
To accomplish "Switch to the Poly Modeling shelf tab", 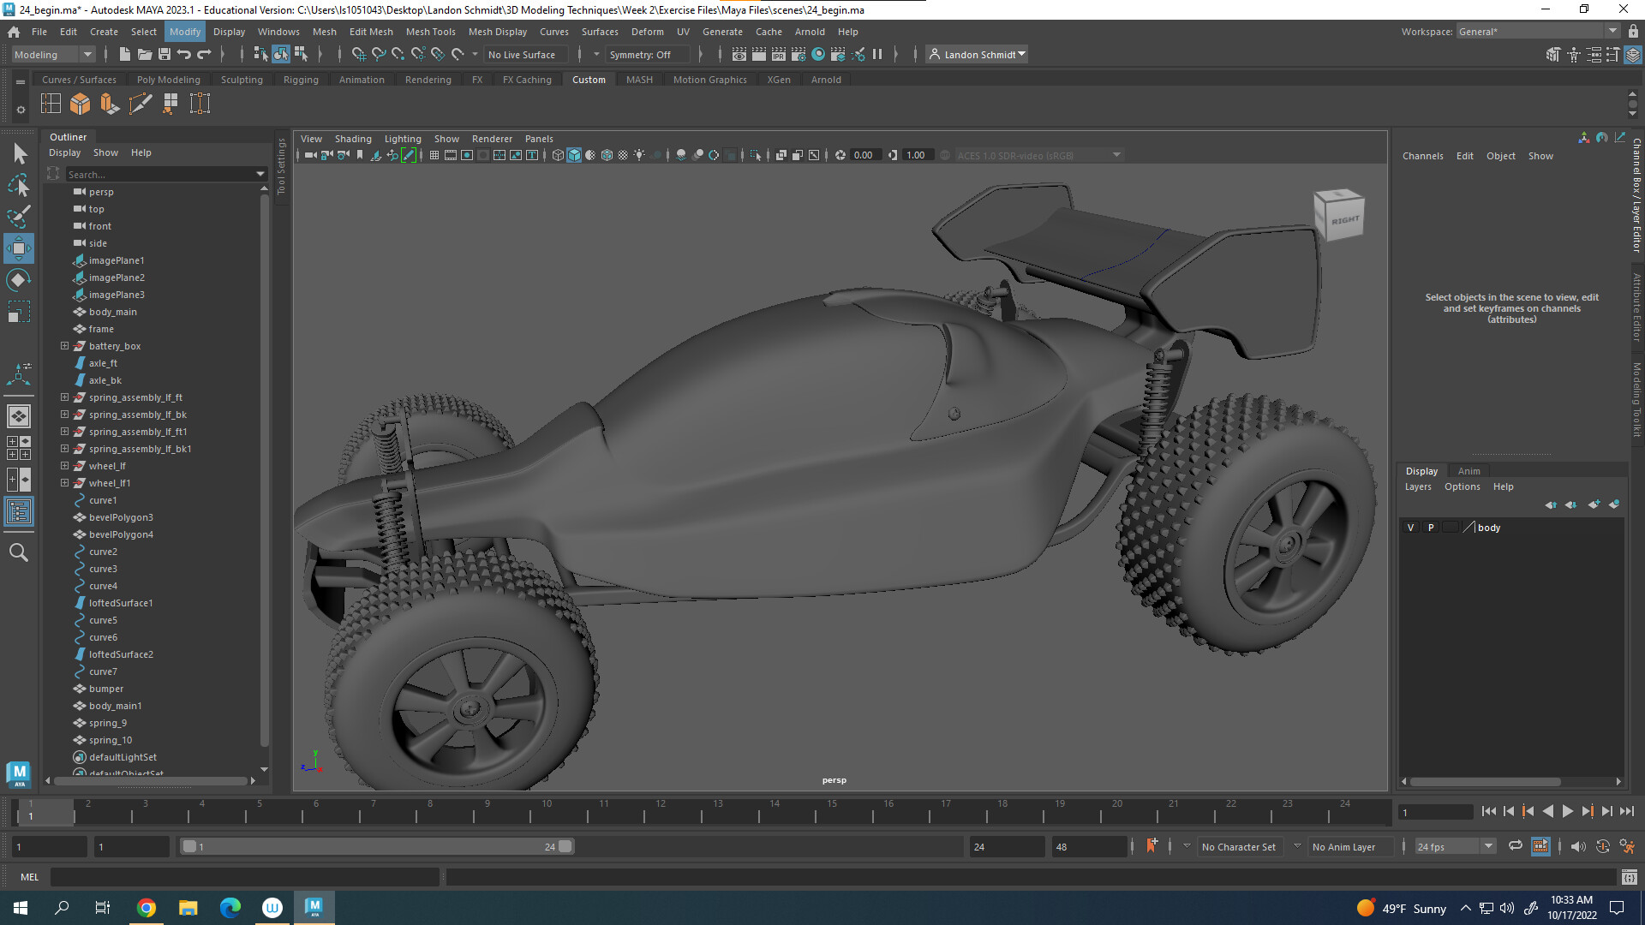I will [x=168, y=79].
